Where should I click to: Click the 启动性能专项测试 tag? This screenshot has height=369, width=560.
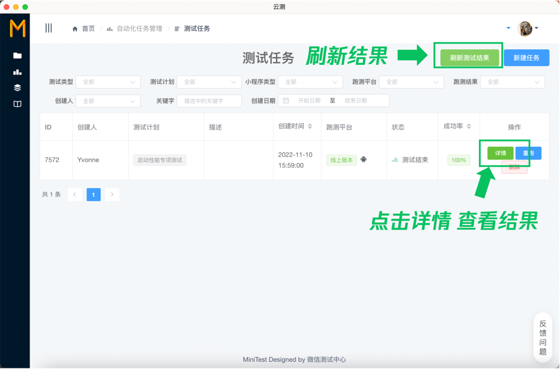pos(160,160)
